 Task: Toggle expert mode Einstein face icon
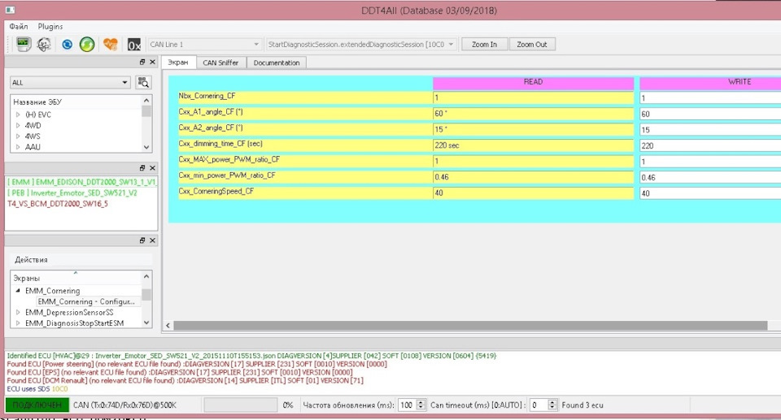(x=44, y=45)
